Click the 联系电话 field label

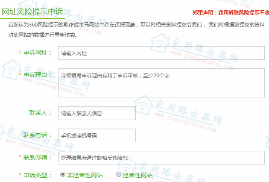(38, 135)
